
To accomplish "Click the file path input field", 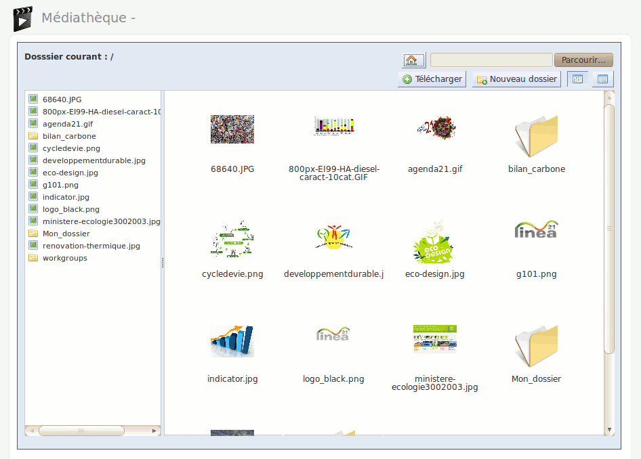I will coord(491,60).
